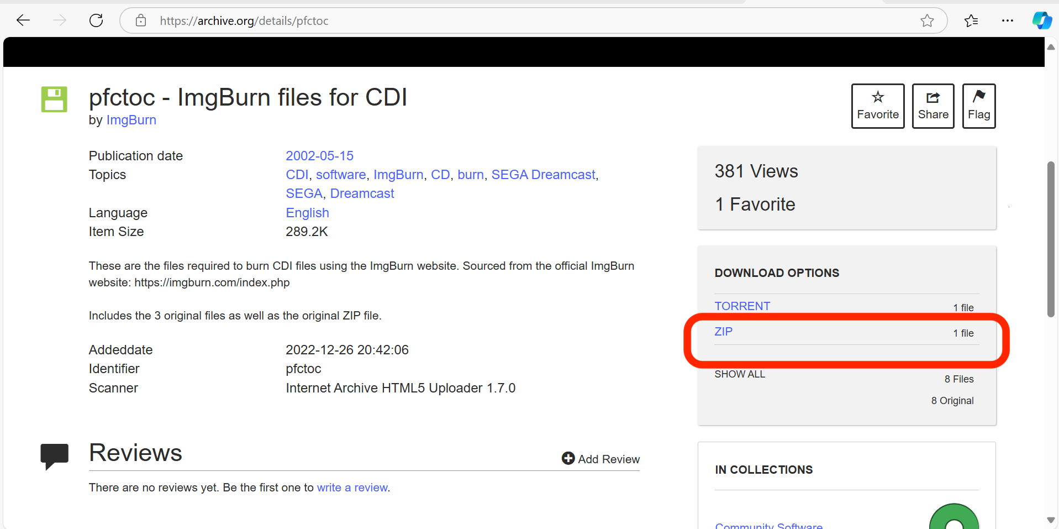
Task: Share the pfctoc item
Action: pyautogui.click(x=932, y=106)
